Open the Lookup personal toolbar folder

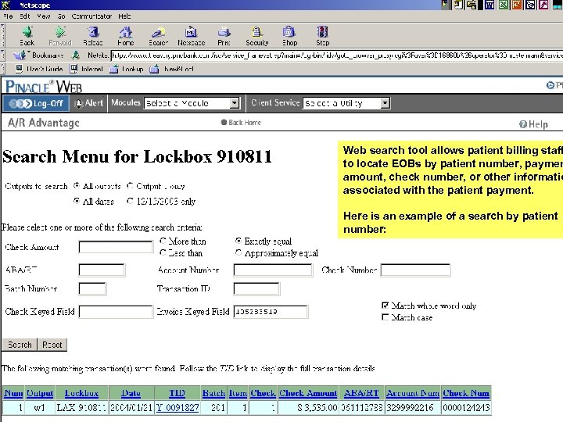(x=127, y=69)
